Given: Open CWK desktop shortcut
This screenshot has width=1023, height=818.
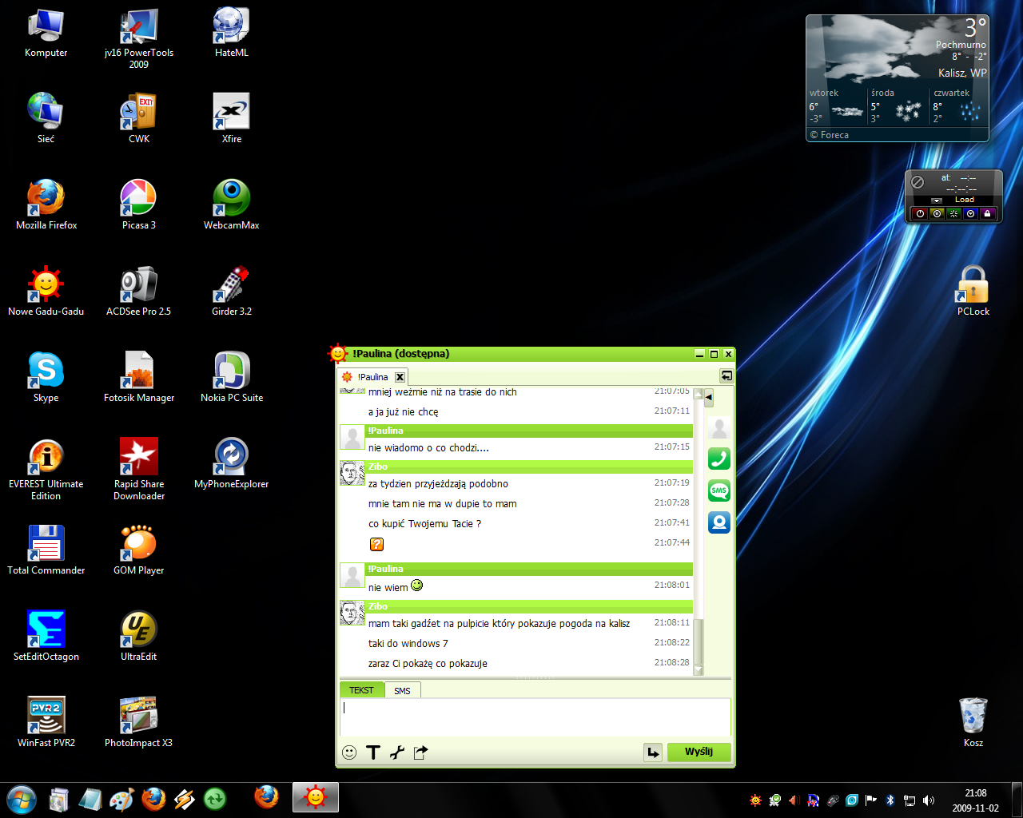Looking at the screenshot, I should (x=139, y=118).
